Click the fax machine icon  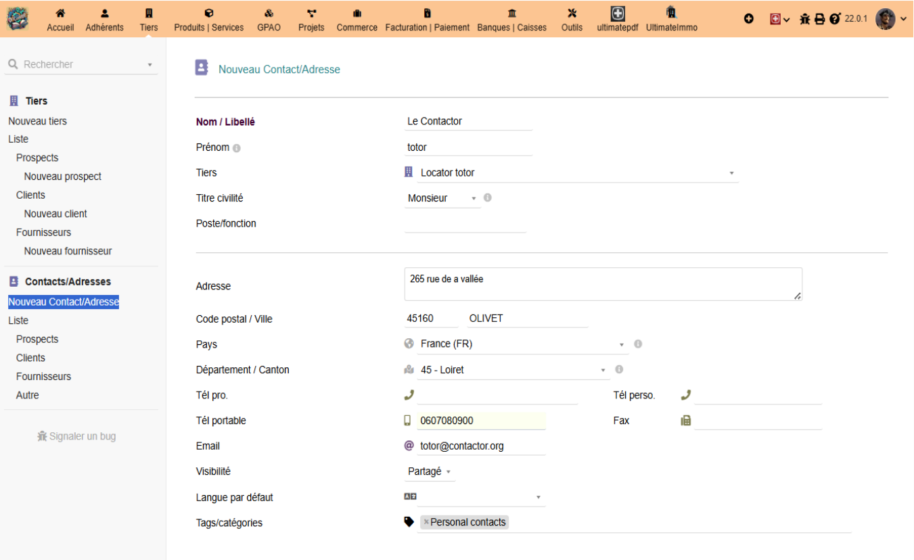pos(685,421)
